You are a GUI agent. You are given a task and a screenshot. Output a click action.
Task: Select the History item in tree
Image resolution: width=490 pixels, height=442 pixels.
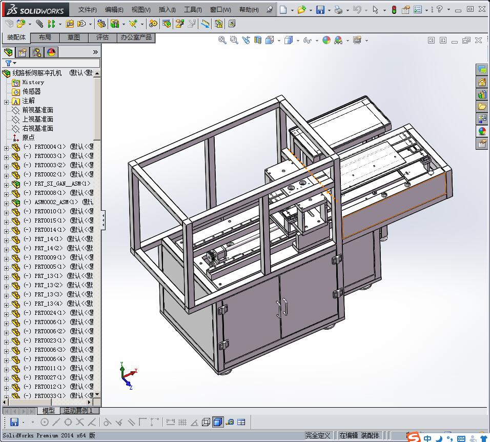33,83
